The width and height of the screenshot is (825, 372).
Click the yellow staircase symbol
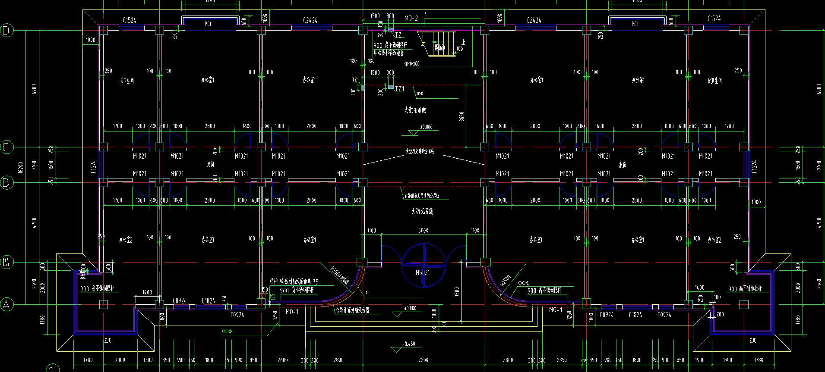click(436, 43)
